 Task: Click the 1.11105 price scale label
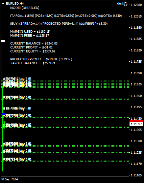coord(136,175)
